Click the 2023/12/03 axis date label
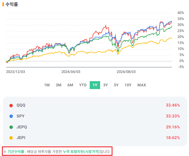189x156 pixels. (15, 72)
